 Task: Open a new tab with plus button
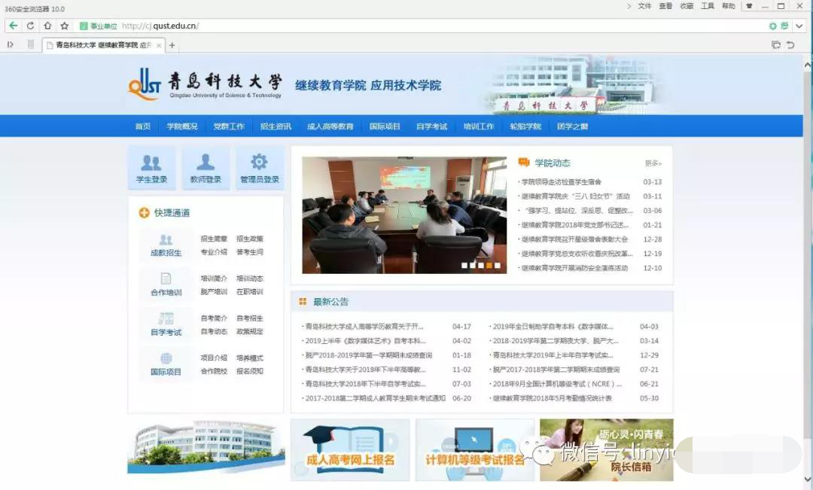pos(172,45)
